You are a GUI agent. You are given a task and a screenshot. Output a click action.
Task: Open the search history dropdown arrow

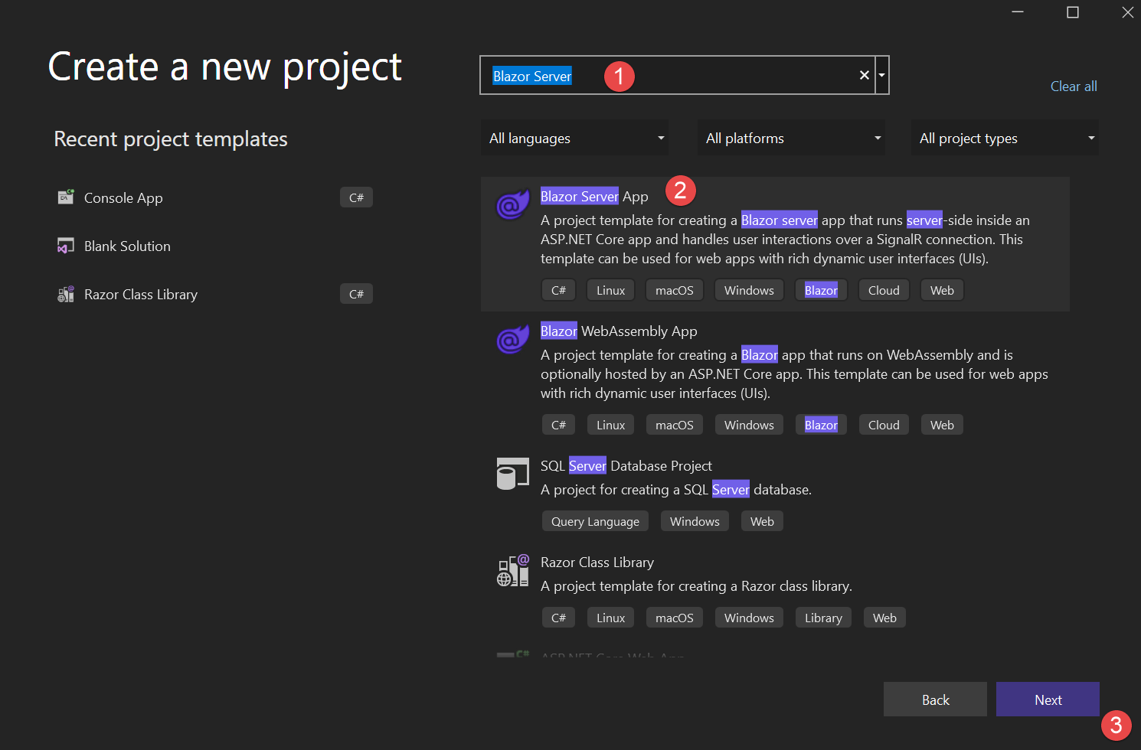882,75
